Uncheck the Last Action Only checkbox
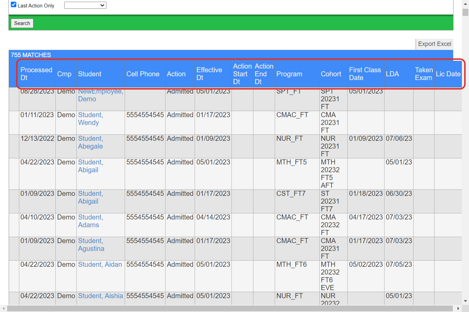The width and height of the screenshot is (469, 312). (14, 5)
